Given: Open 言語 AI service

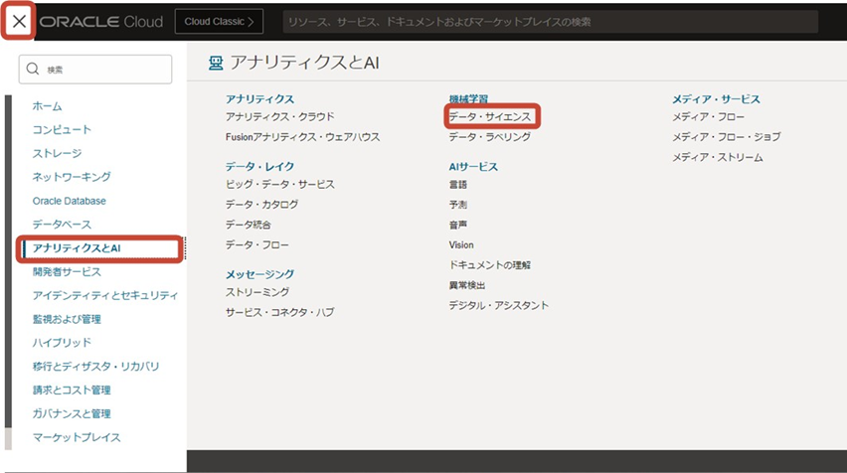Looking at the screenshot, I should 458,185.
